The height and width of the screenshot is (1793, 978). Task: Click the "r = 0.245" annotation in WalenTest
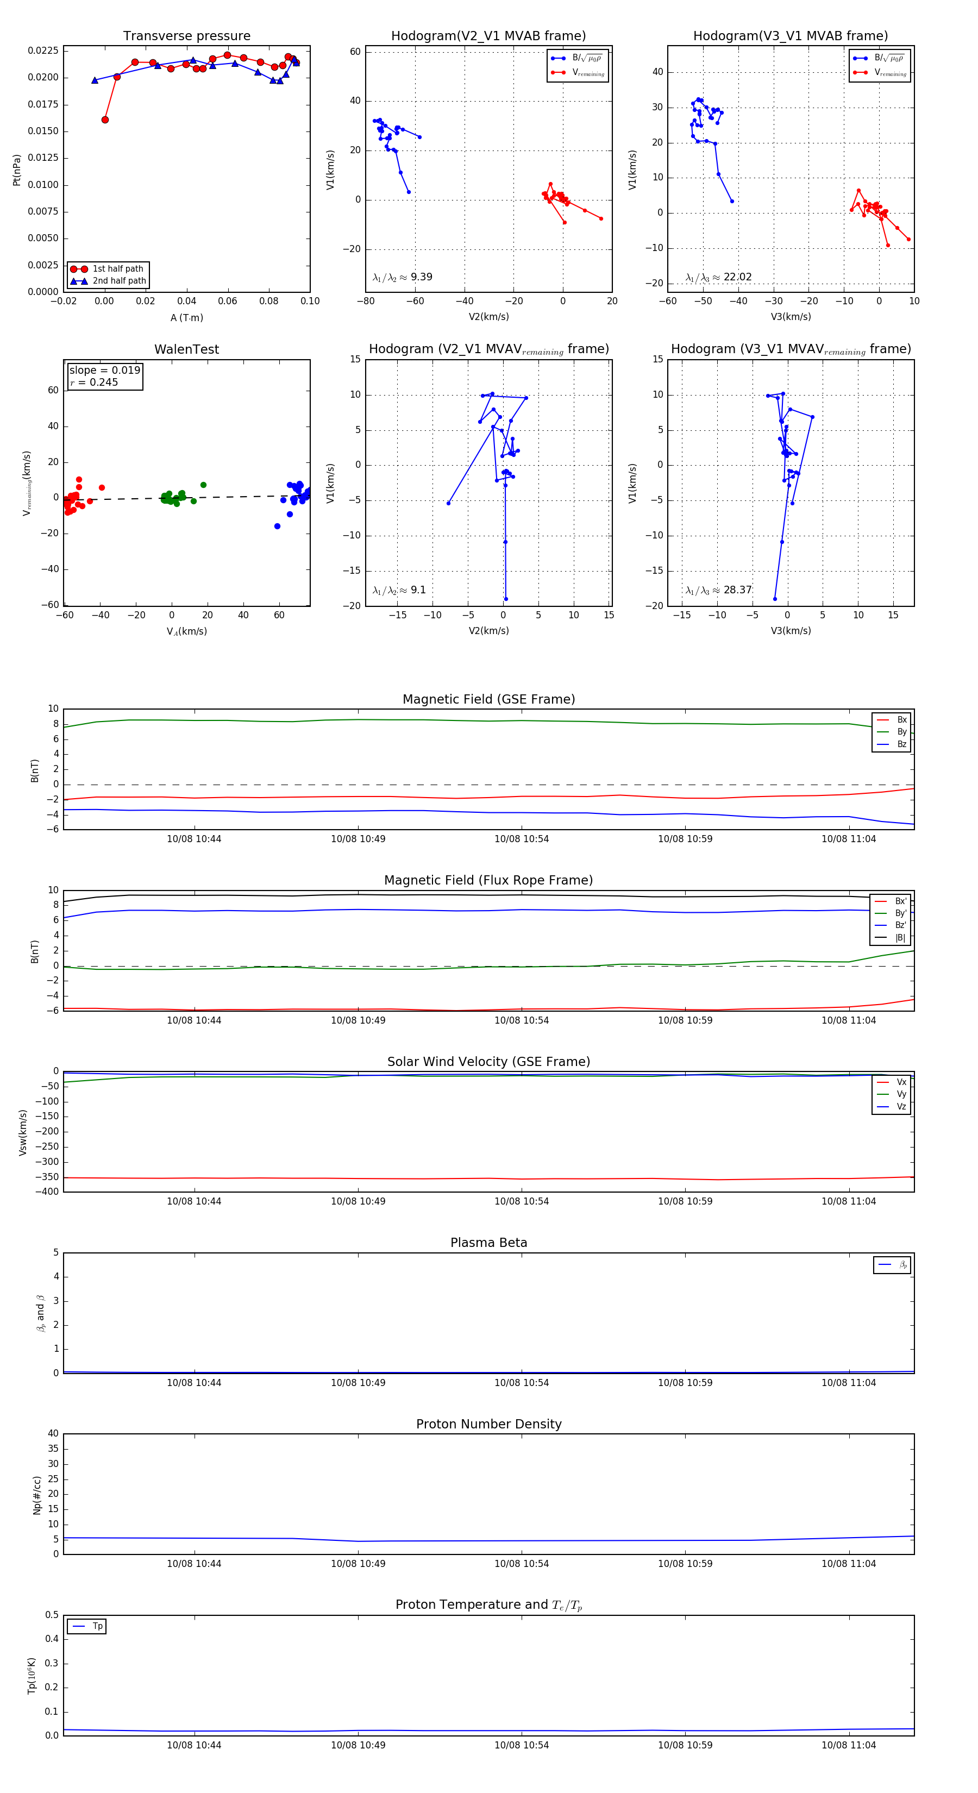click(94, 382)
